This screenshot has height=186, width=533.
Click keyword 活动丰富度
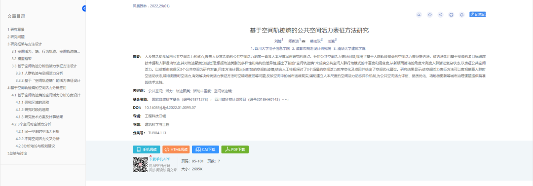(x=202, y=91)
